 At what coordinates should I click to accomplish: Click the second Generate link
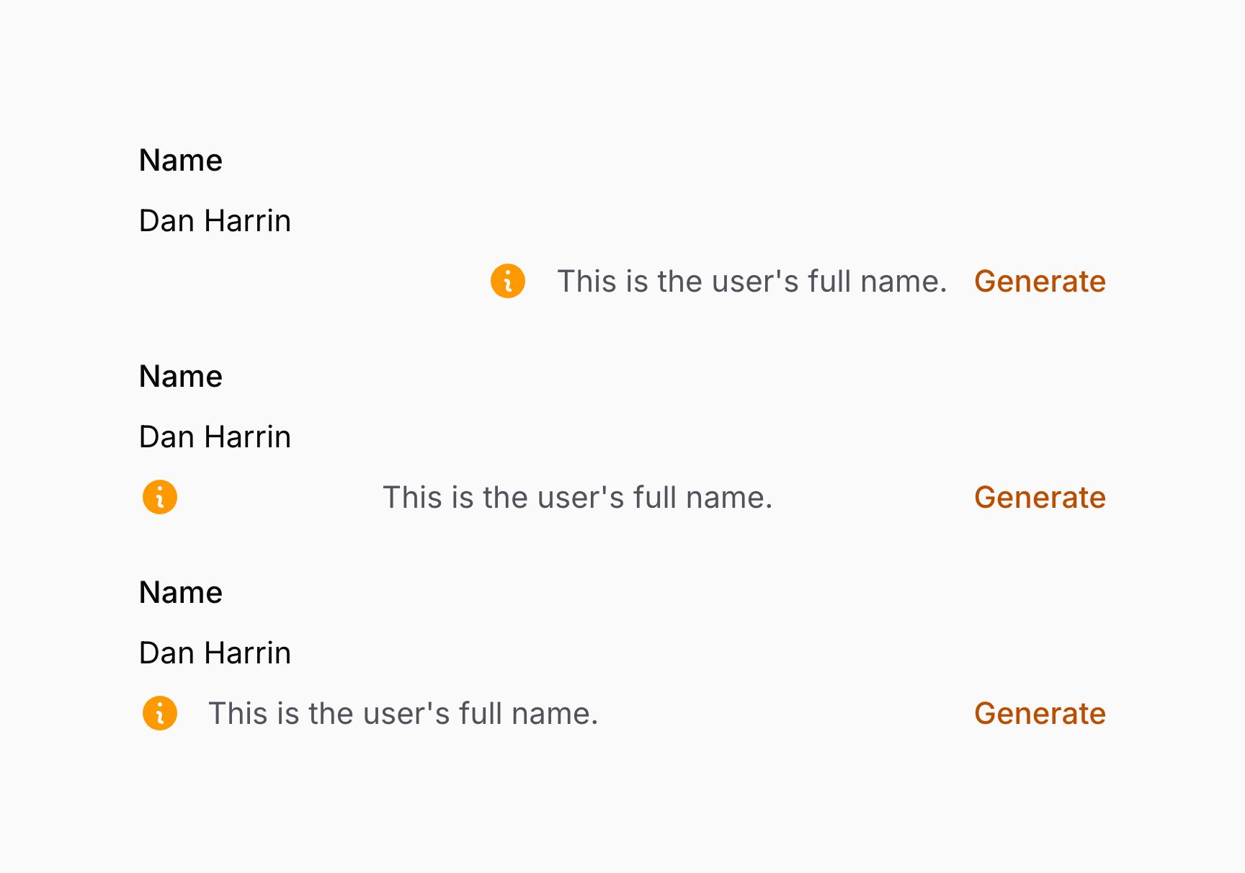pos(1040,497)
